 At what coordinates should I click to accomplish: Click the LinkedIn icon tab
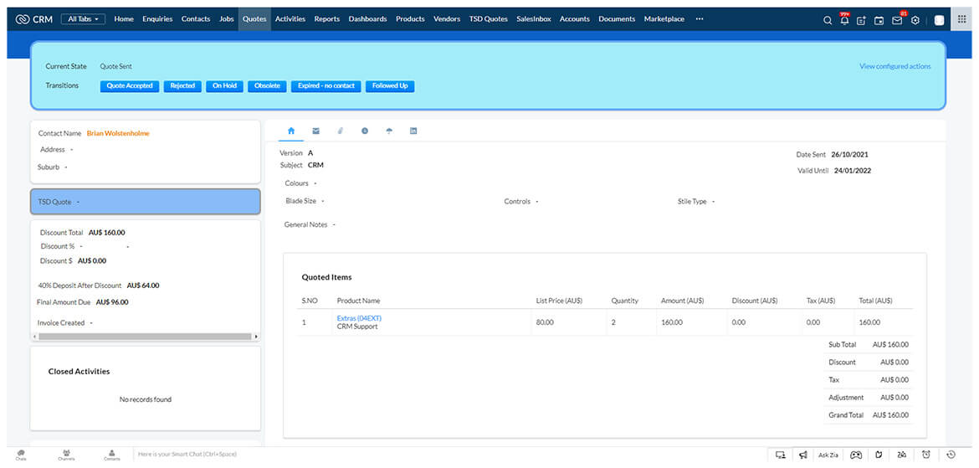click(x=413, y=131)
